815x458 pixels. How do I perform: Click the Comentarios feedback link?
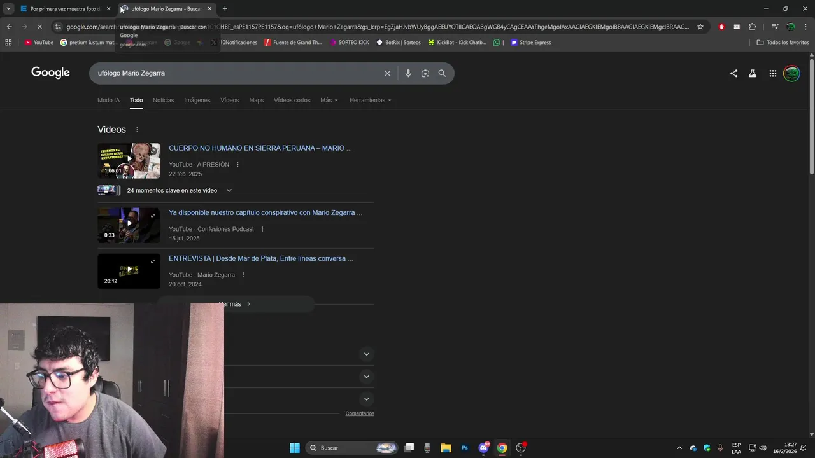(x=360, y=413)
